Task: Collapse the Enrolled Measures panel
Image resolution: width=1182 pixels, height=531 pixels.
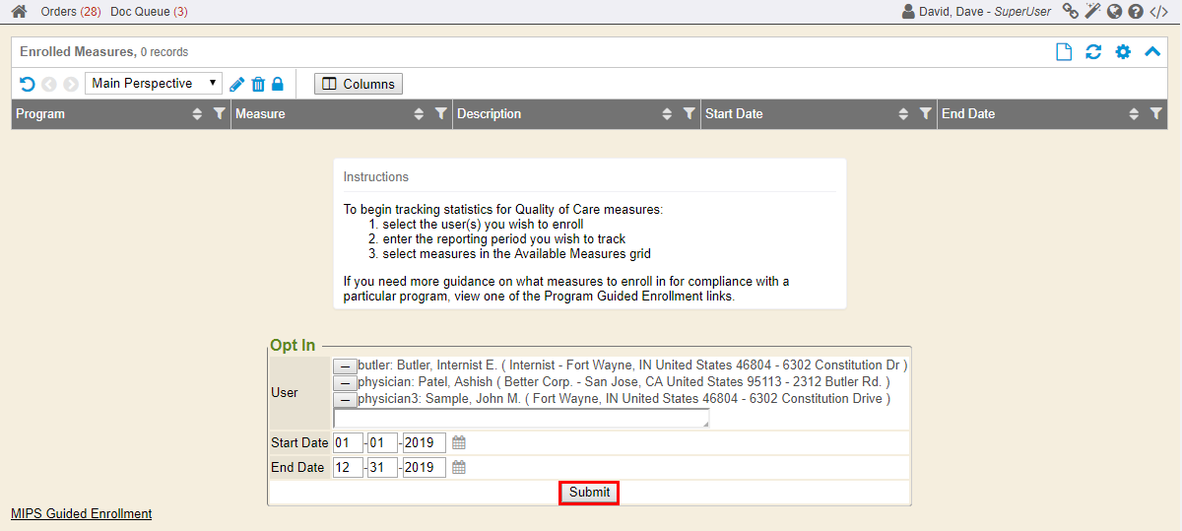Action: [1152, 52]
